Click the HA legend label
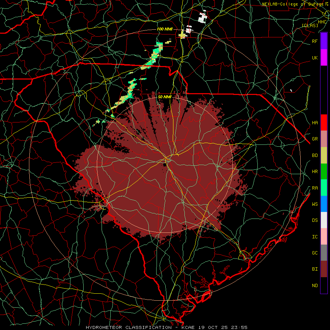The width and height of the screenshot is (330, 330). coord(315,122)
